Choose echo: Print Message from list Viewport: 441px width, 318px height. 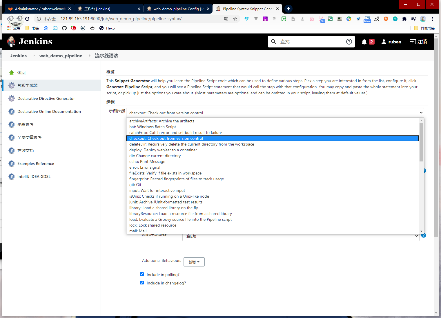[x=147, y=161]
